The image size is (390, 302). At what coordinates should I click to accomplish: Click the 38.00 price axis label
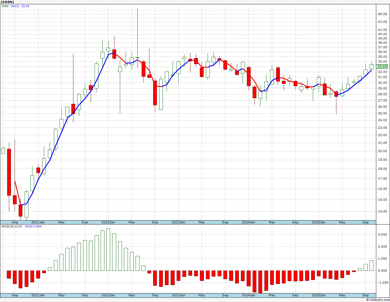click(382, 43)
